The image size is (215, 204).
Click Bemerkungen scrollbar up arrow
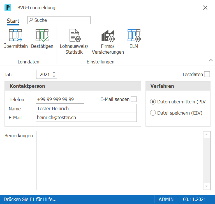(207, 135)
